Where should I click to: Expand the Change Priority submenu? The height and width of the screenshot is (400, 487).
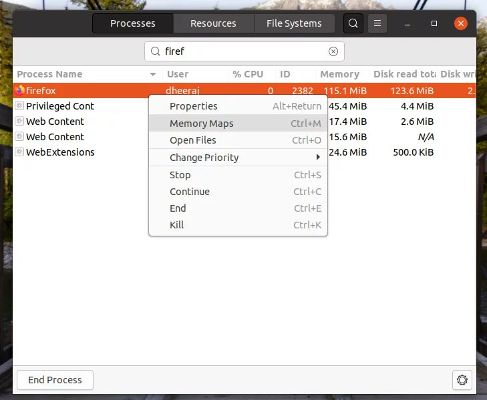tap(238, 158)
